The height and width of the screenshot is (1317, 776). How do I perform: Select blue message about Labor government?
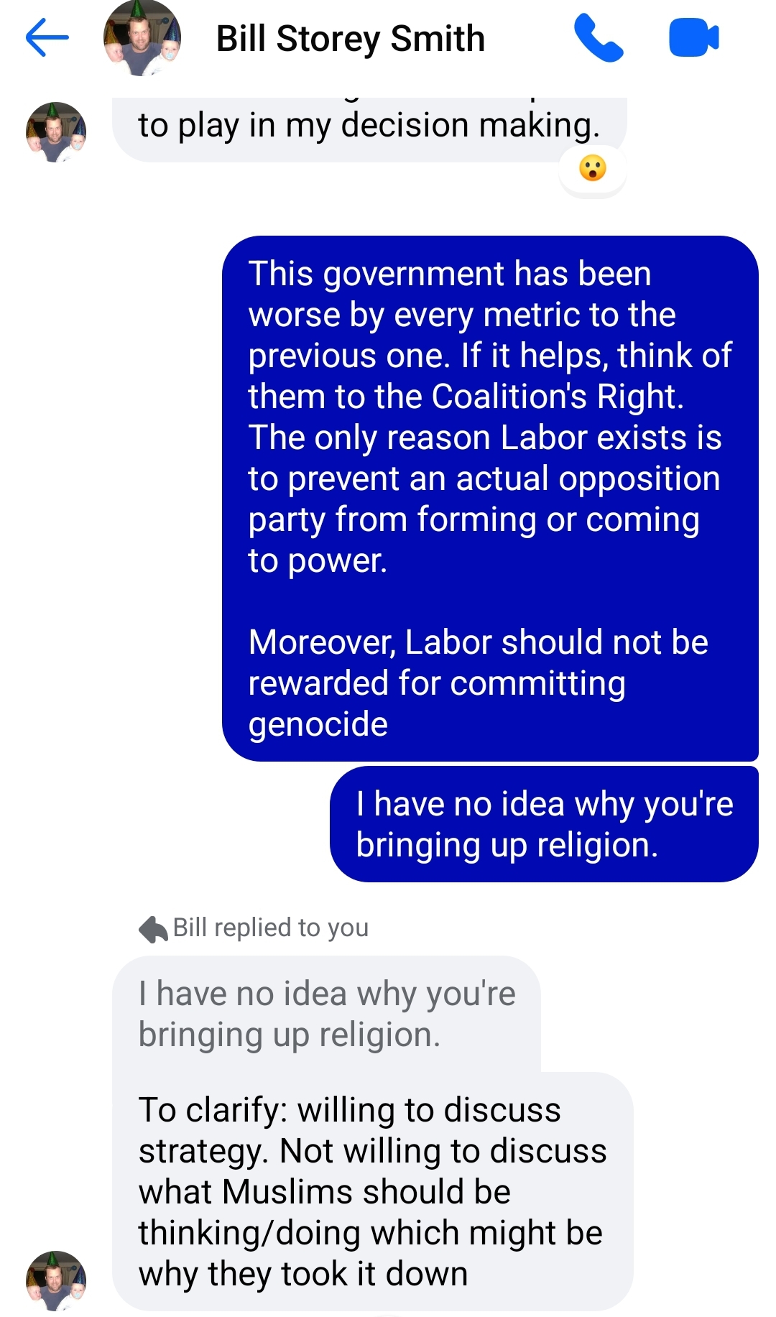click(490, 498)
